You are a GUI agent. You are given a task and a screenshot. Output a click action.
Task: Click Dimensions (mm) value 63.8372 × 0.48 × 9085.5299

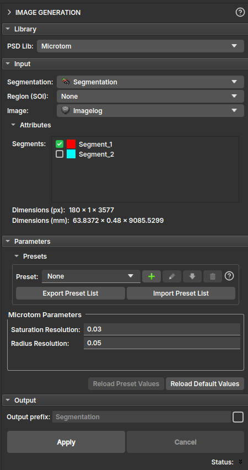[x=118, y=221]
